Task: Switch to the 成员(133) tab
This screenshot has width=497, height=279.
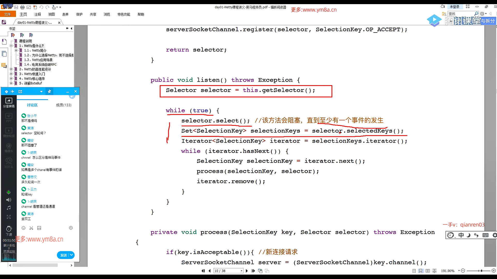Action: [63, 105]
